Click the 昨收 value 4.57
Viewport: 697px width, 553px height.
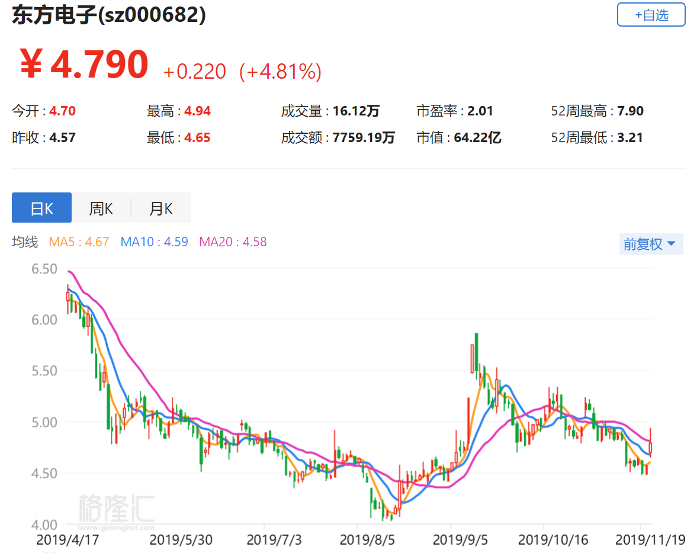(x=62, y=137)
